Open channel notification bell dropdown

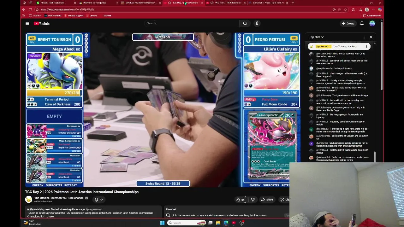[99, 200]
